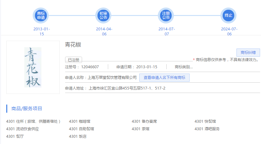261x144 pixels.
Task: Click the 已注册 status tag
Action: pyautogui.click(x=74, y=60)
